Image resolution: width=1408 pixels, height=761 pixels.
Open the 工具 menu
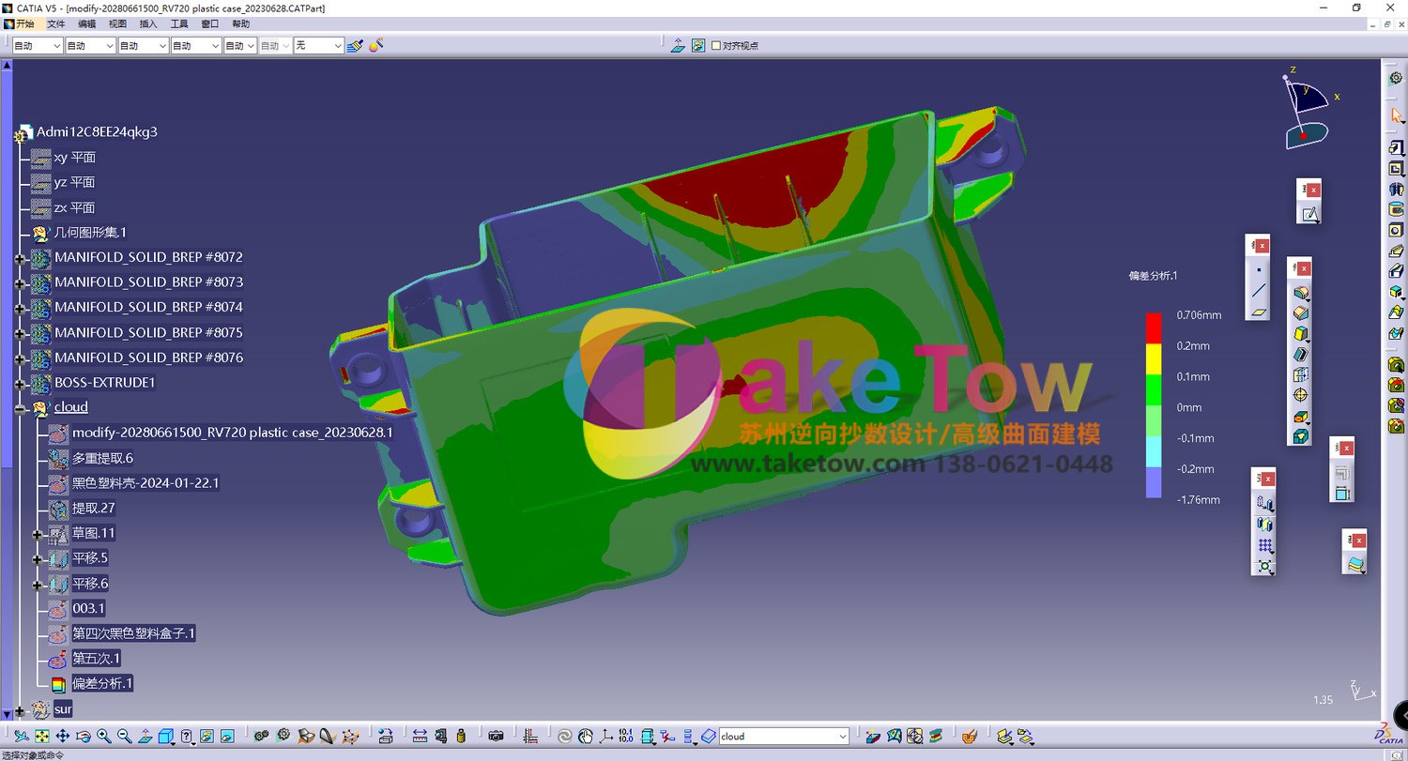coord(178,23)
